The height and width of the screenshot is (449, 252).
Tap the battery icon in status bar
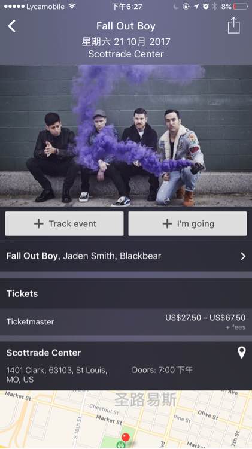pyautogui.click(x=241, y=7)
